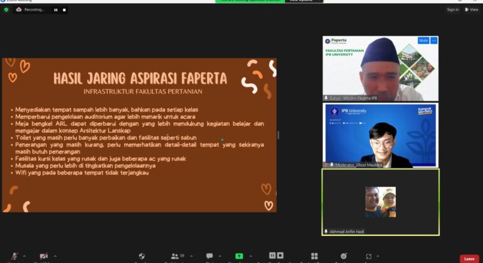Stop the recording in top bar
This screenshot has height=263, width=483.
(64, 10)
